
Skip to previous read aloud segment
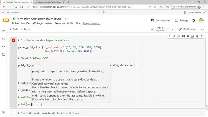[99, 12]
